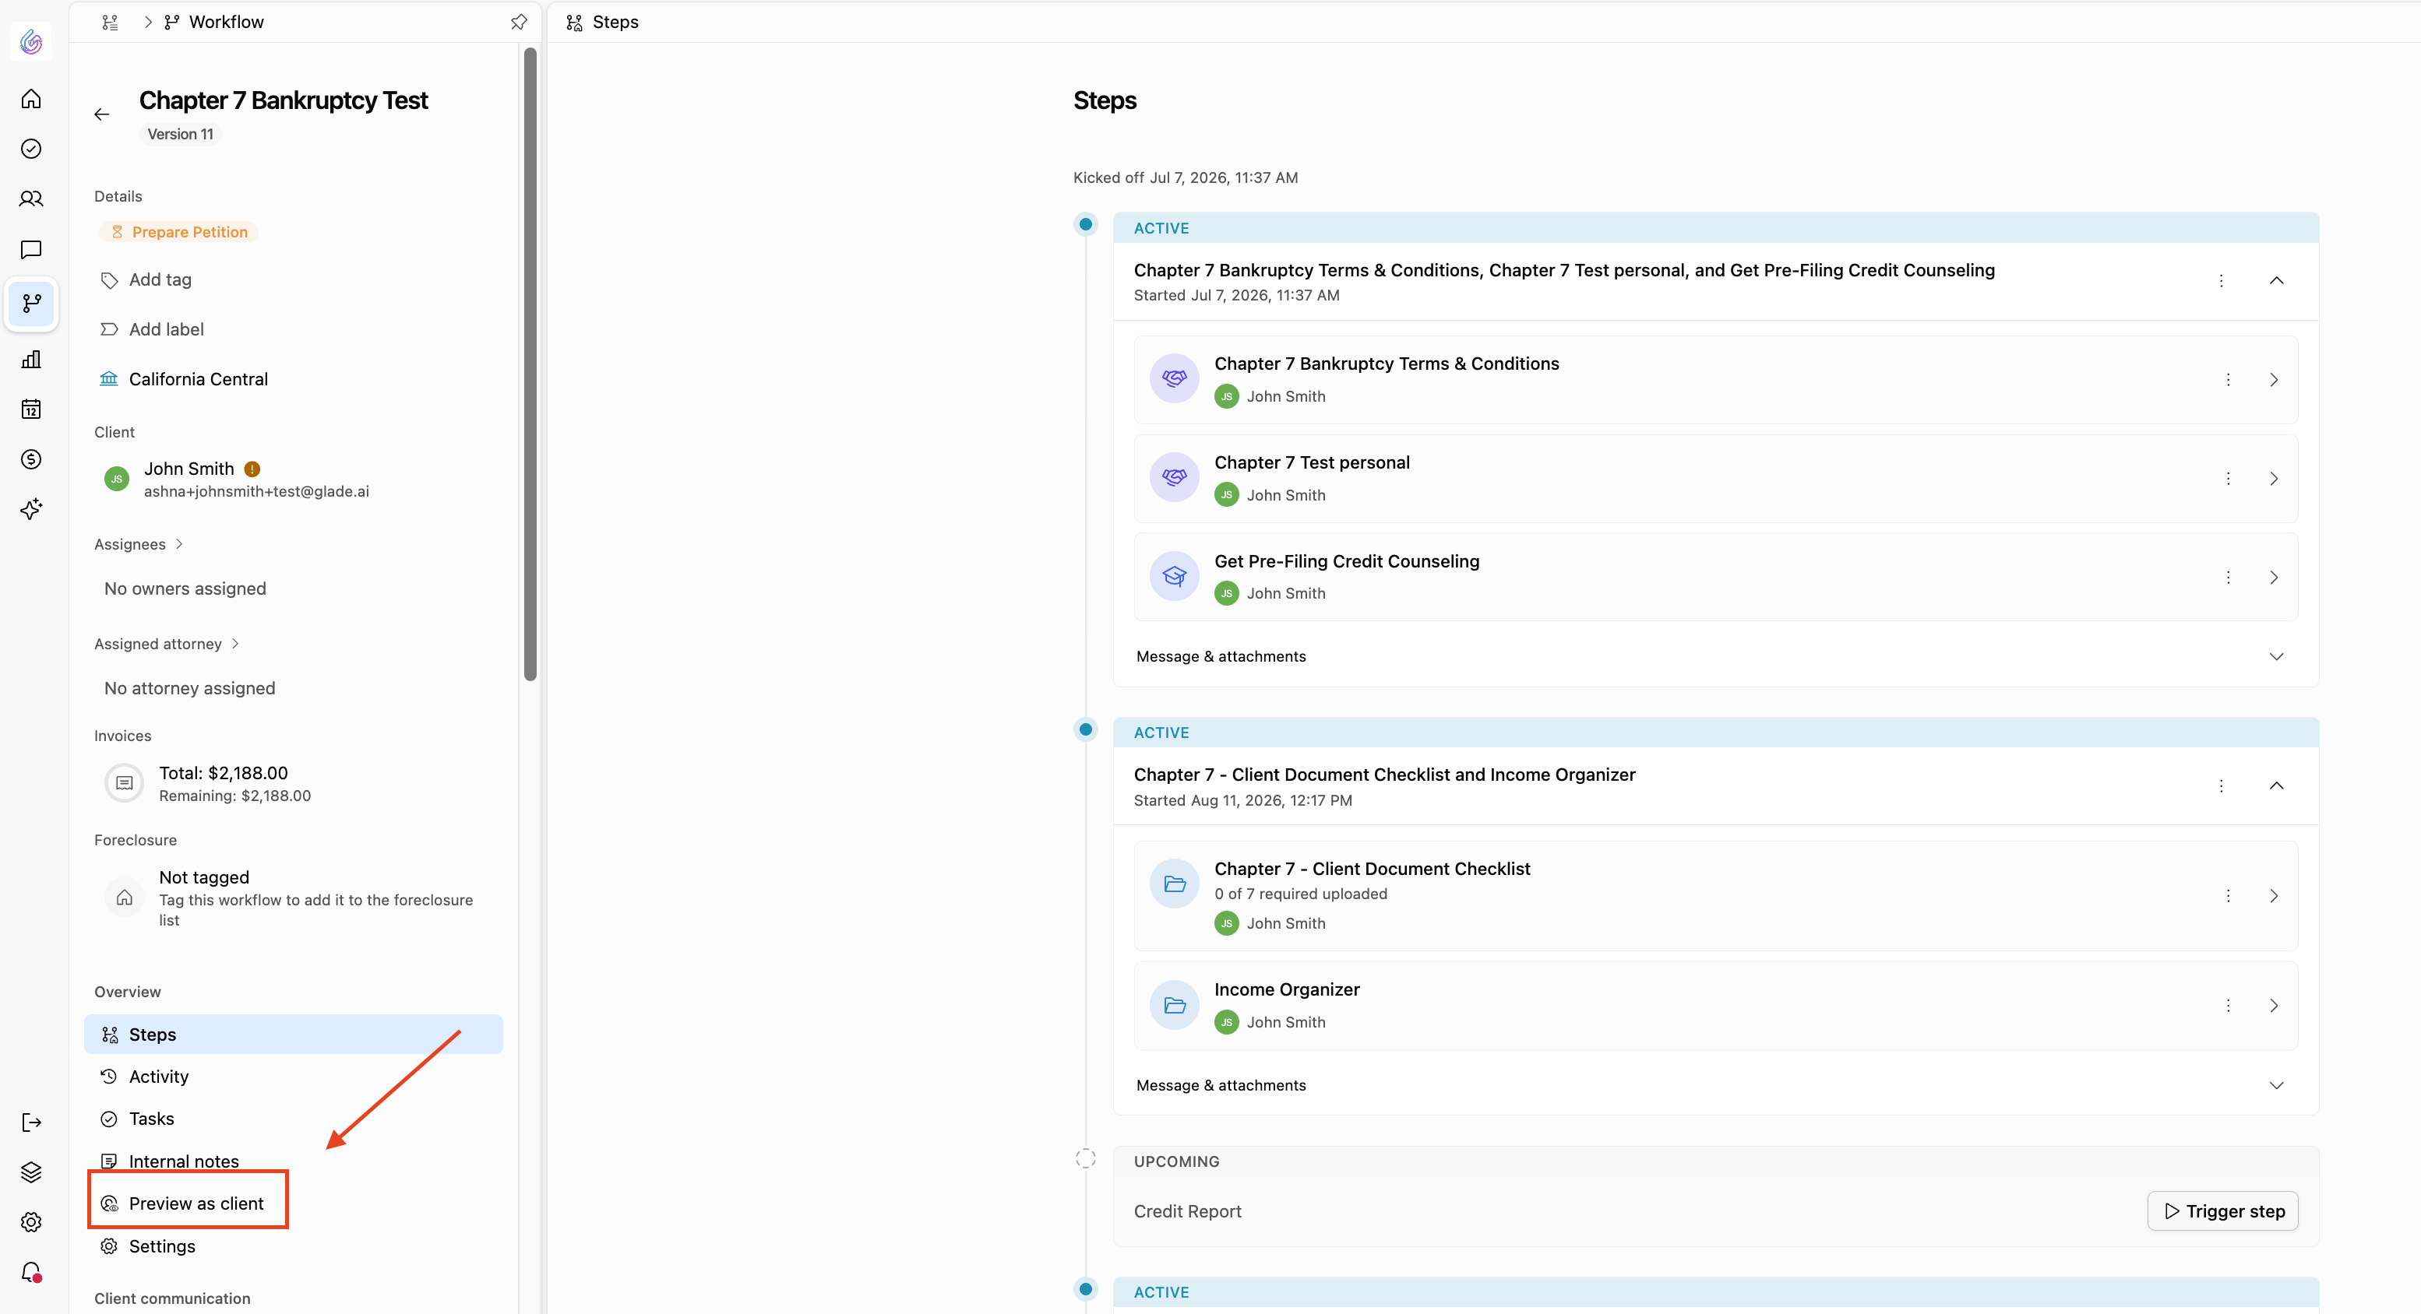Click the Prepare Petition status badge

178,232
